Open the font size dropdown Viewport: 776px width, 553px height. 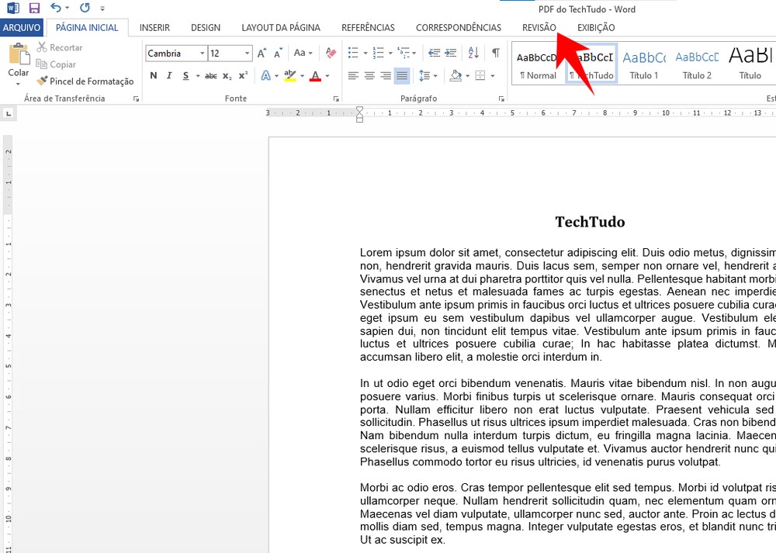pyautogui.click(x=246, y=53)
